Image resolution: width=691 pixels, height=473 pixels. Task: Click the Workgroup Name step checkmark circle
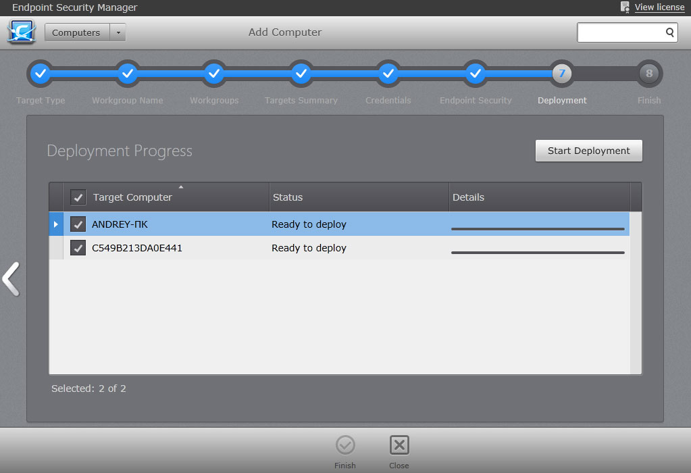tap(128, 73)
